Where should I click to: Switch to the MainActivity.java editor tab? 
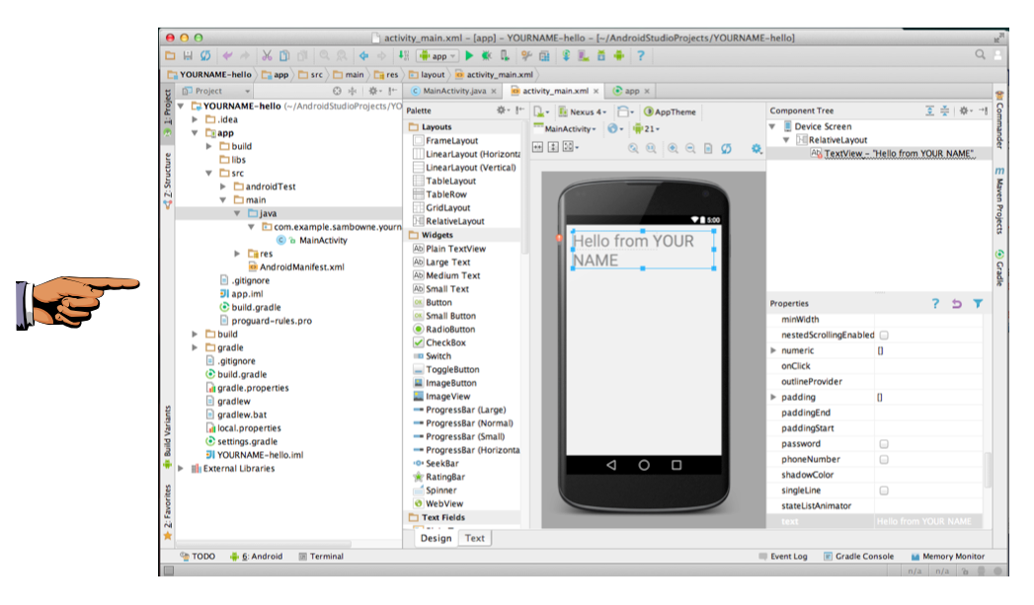tap(455, 91)
